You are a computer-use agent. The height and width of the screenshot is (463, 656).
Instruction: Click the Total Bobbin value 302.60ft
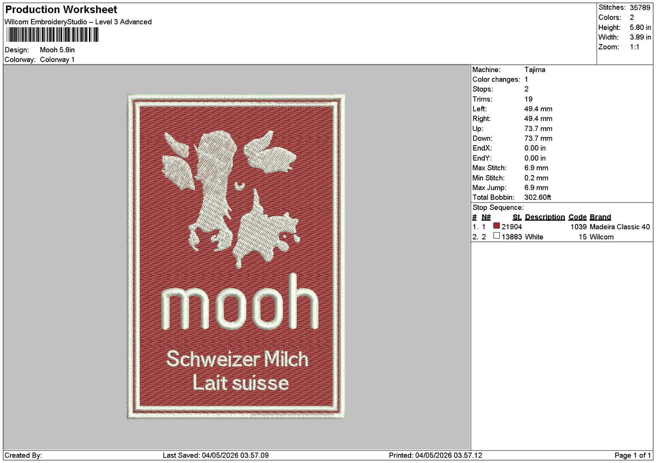538,197
